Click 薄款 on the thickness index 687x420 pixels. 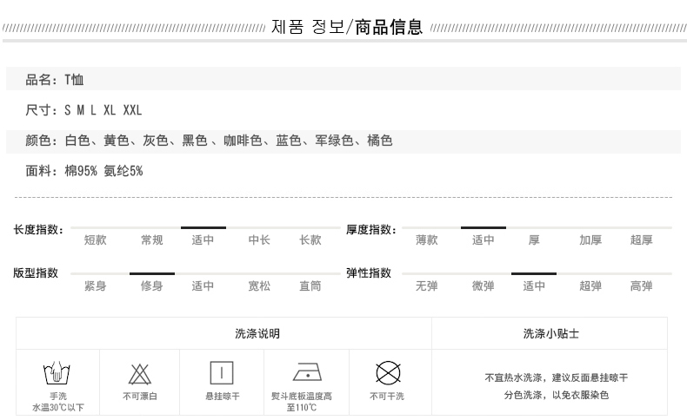click(x=427, y=240)
